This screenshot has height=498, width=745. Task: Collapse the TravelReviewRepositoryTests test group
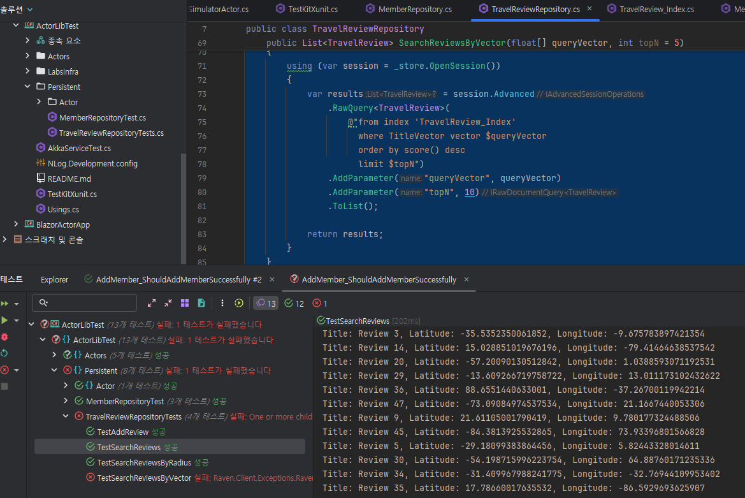(x=66, y=416)
